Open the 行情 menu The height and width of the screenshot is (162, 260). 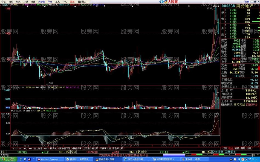click(x=4, y=1)
